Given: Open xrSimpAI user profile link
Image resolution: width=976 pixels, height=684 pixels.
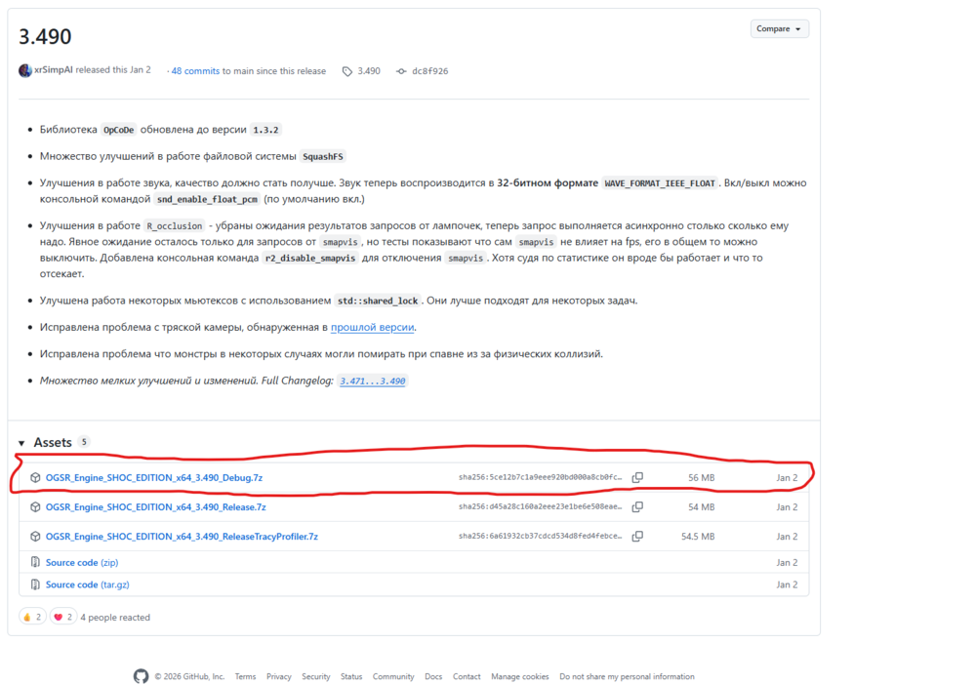Looking at the screenshot, I should 54,69.
